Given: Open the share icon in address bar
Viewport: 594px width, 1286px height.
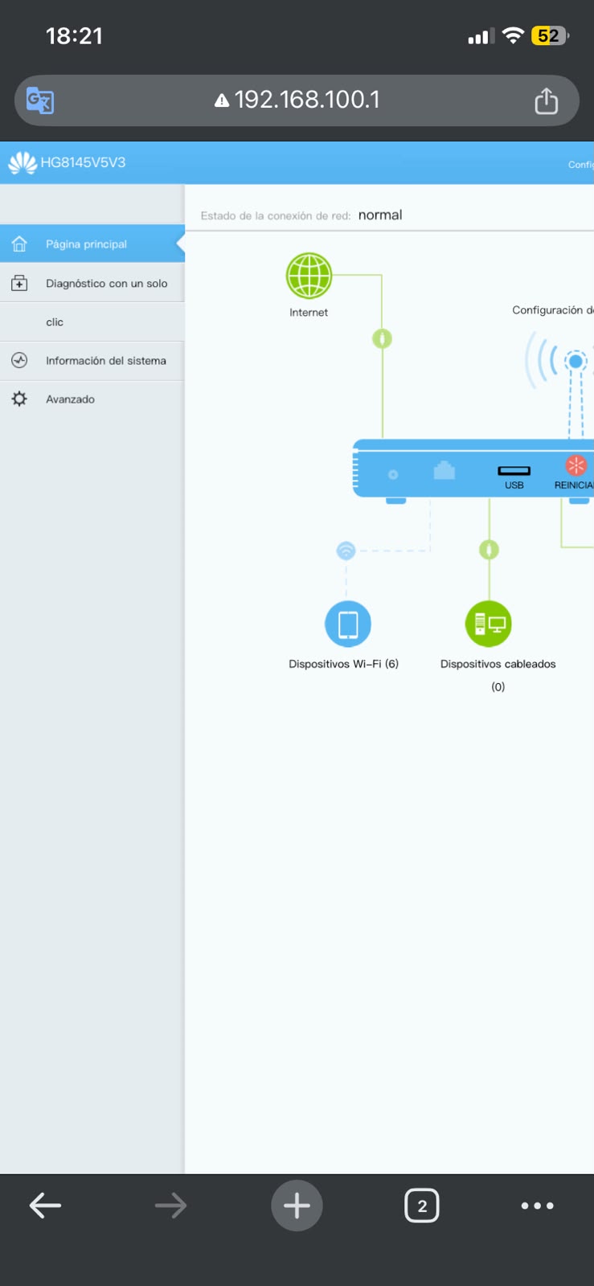Looking at the screenshot, I should 547,100.
